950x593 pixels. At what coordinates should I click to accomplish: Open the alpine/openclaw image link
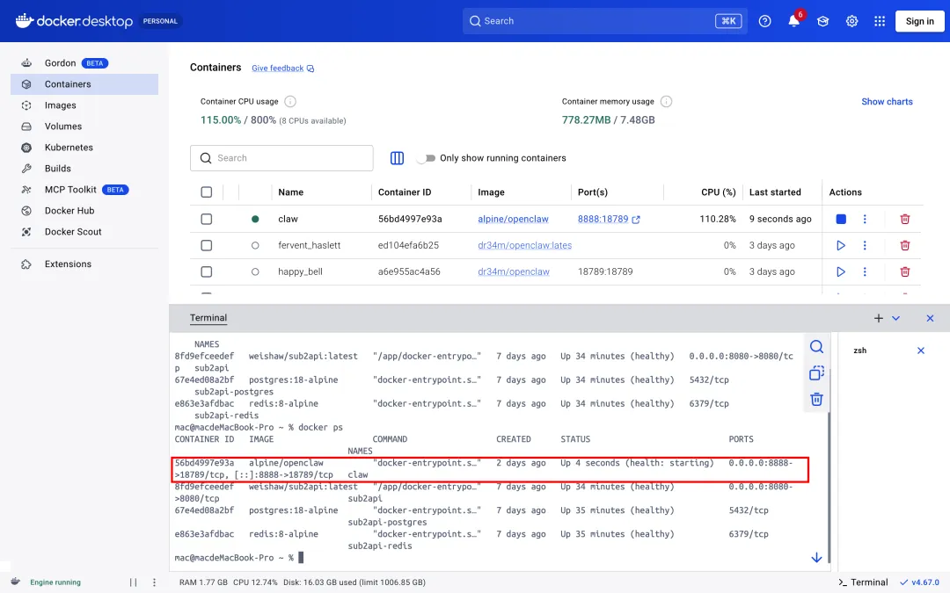pos(513,219)
